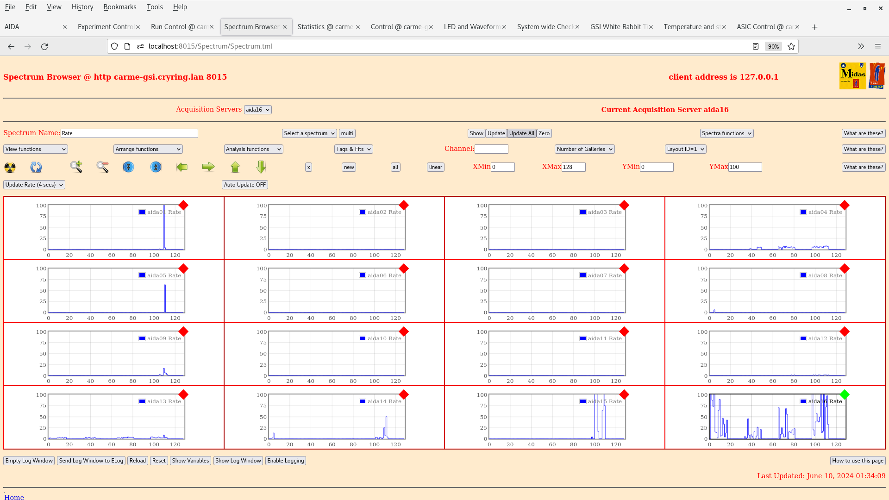This screenshot has height=500, width=889.
Task: Click the Zero button
Action: coord(544,133)
